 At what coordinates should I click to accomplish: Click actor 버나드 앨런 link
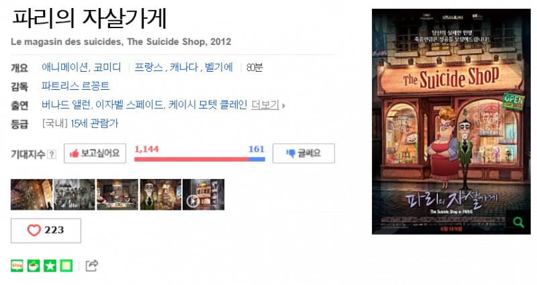point(66,105)
